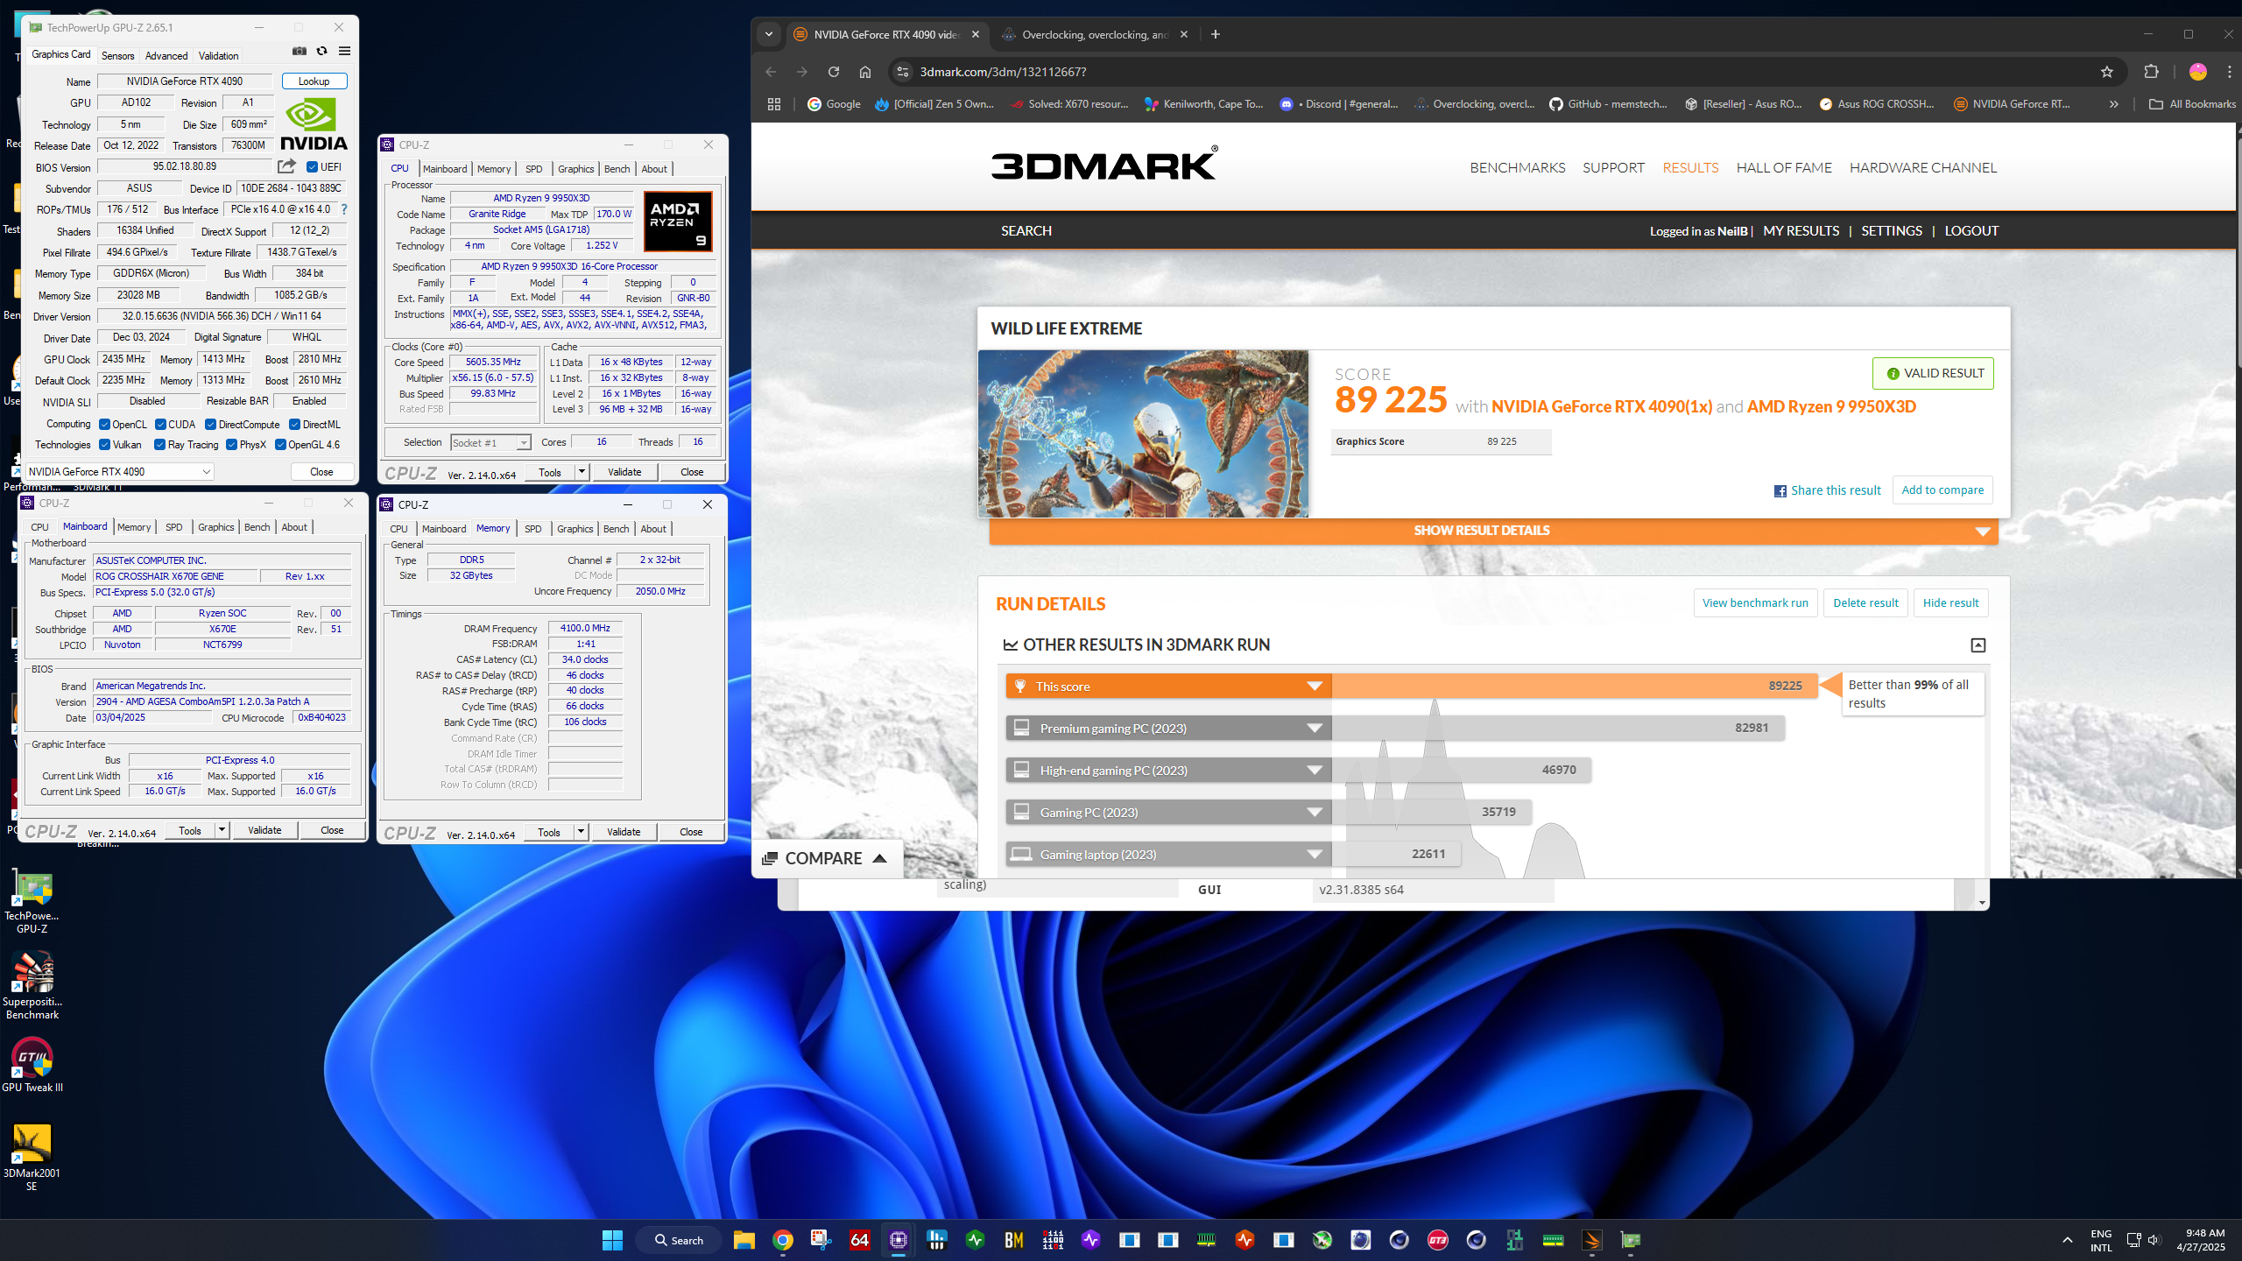
Task: Open a new Chrome tab with plus icon
Action: coord(1215,34)
